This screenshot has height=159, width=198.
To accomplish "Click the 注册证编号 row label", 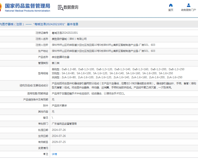I will coord(42,33).
